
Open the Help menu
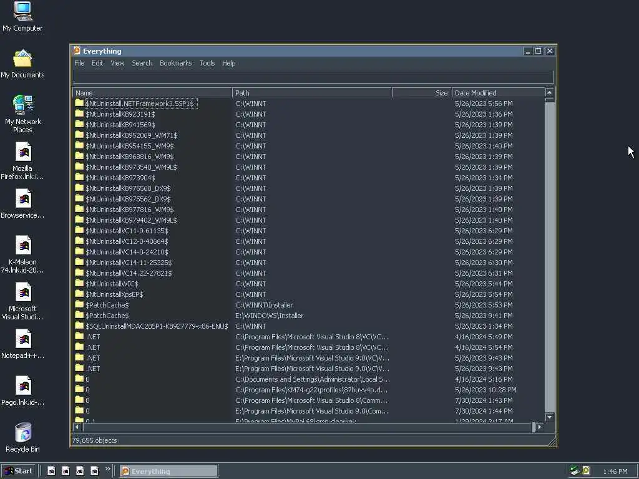pos(228,63)
